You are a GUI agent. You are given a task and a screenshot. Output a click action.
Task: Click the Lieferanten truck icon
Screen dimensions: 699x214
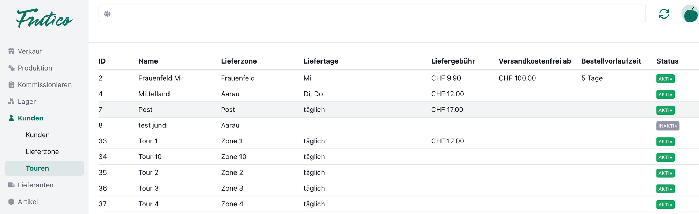coord(11,185)
